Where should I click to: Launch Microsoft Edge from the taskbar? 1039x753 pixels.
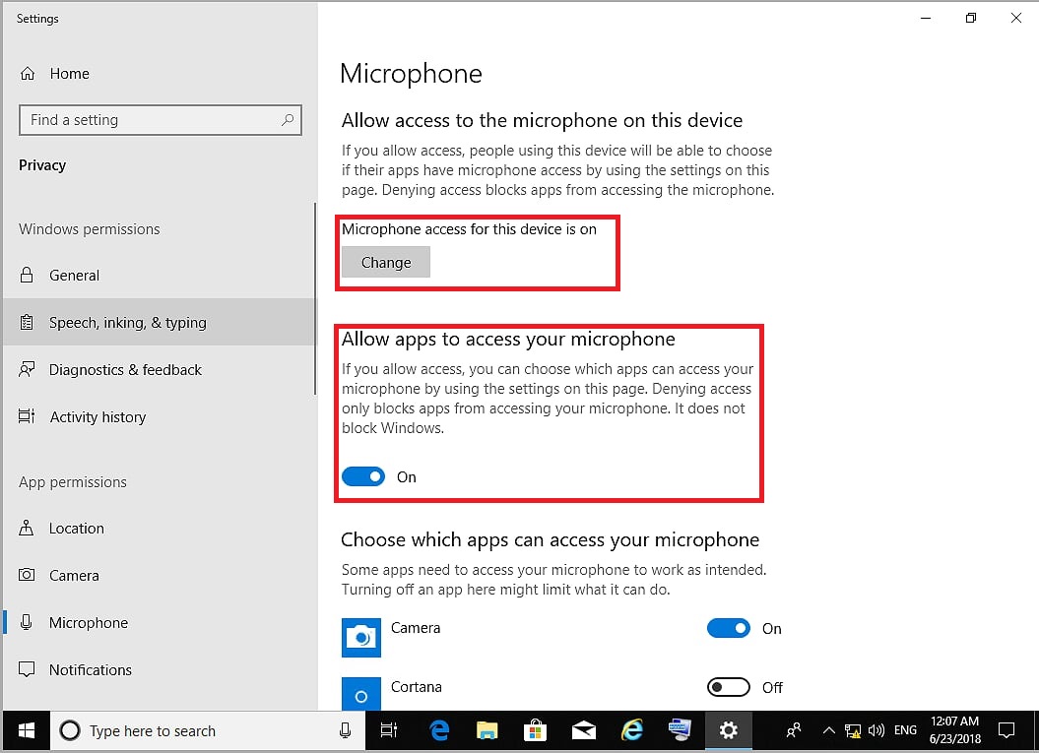click(x=438, y=730)
